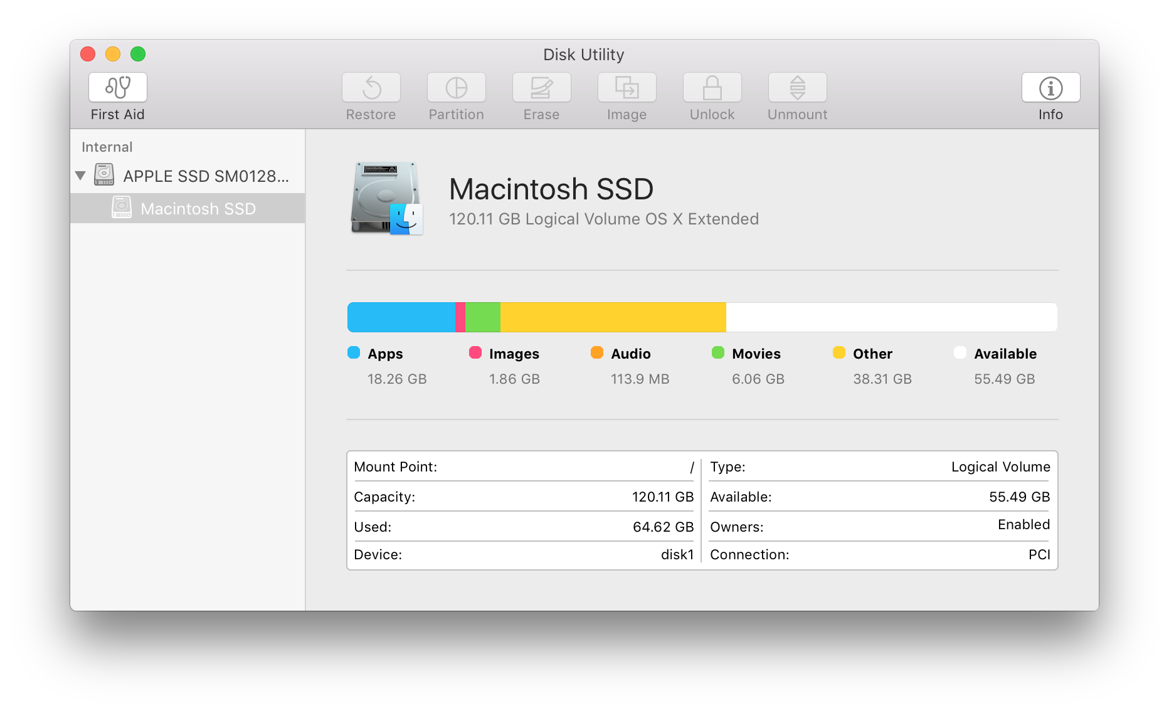
Task: Click the Disk Utility window title
Action: [584, 55]
